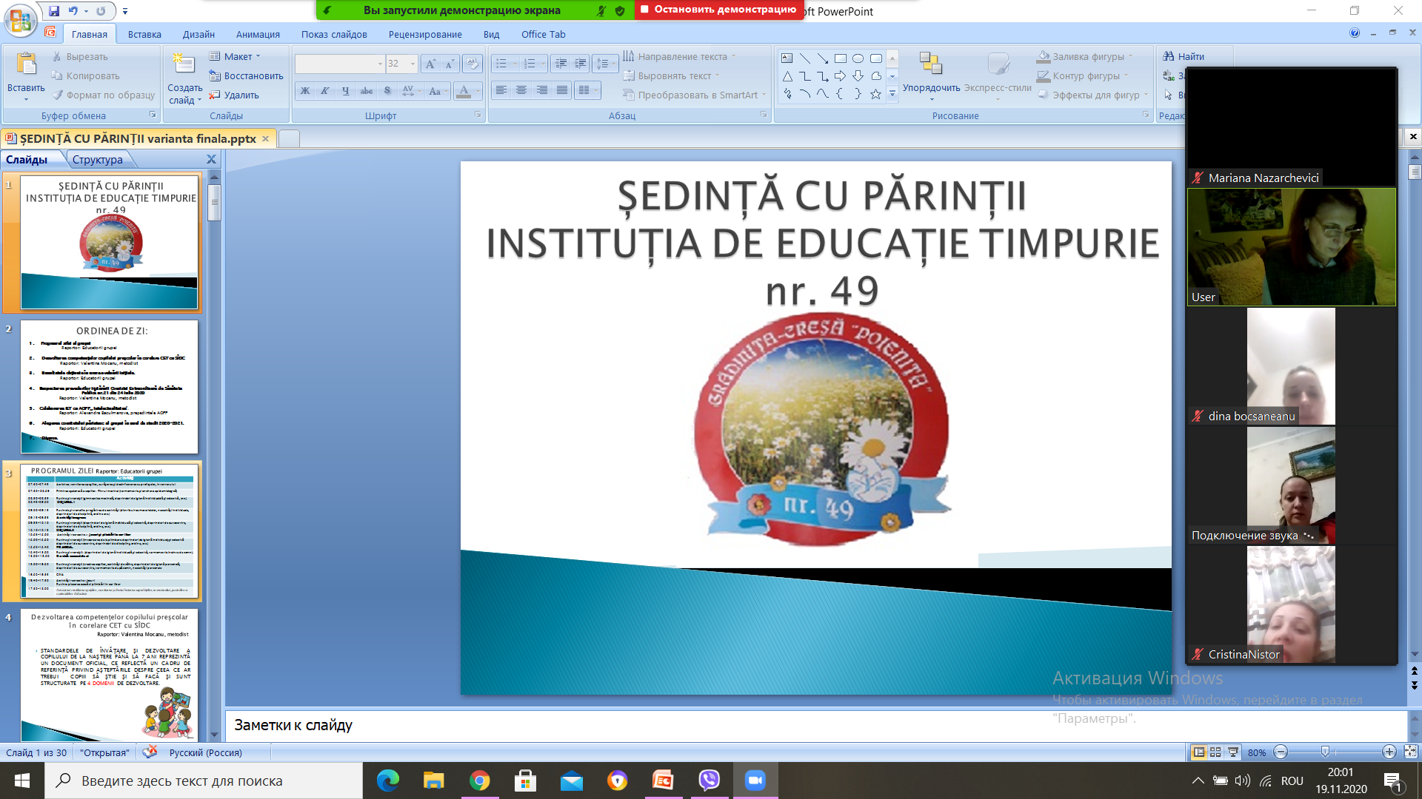The width and height of the screenshot is (1422, 799).
Task: Expand Контур фигуры outline dropdown
Action: coord(1126,76)
